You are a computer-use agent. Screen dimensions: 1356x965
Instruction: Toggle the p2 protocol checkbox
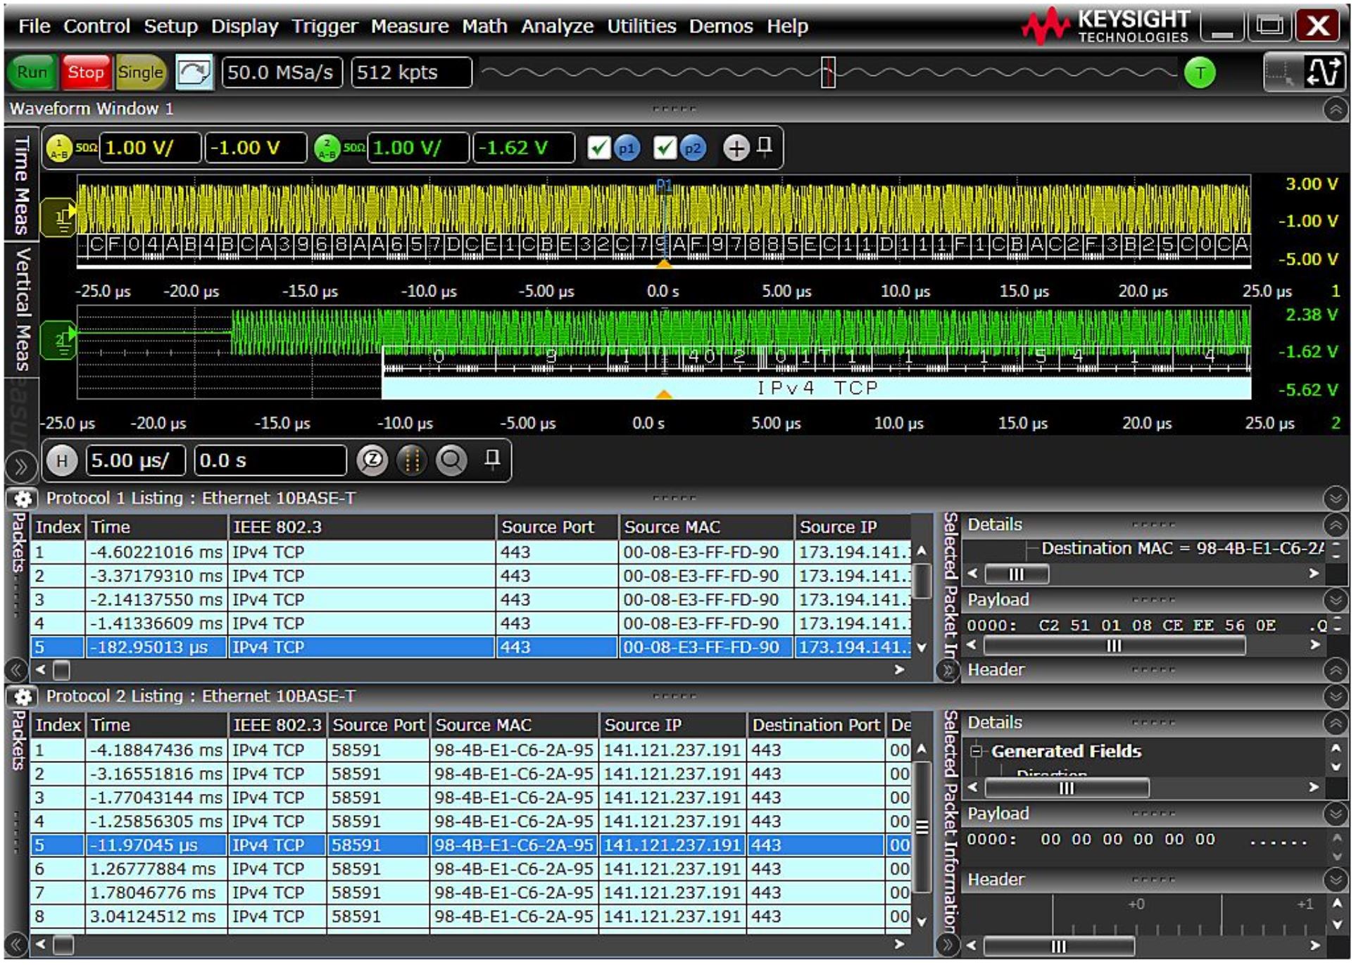click(x=665, y=149)
